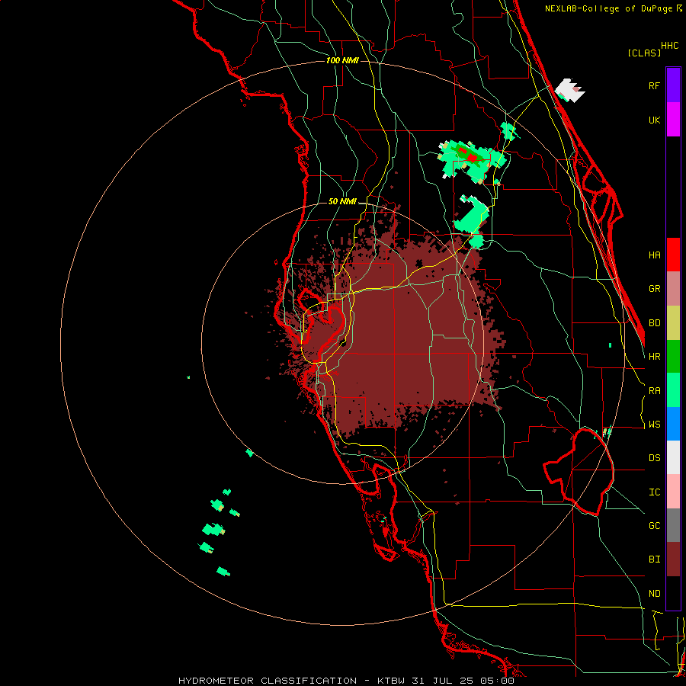Click the "WS" legend label

655,425
